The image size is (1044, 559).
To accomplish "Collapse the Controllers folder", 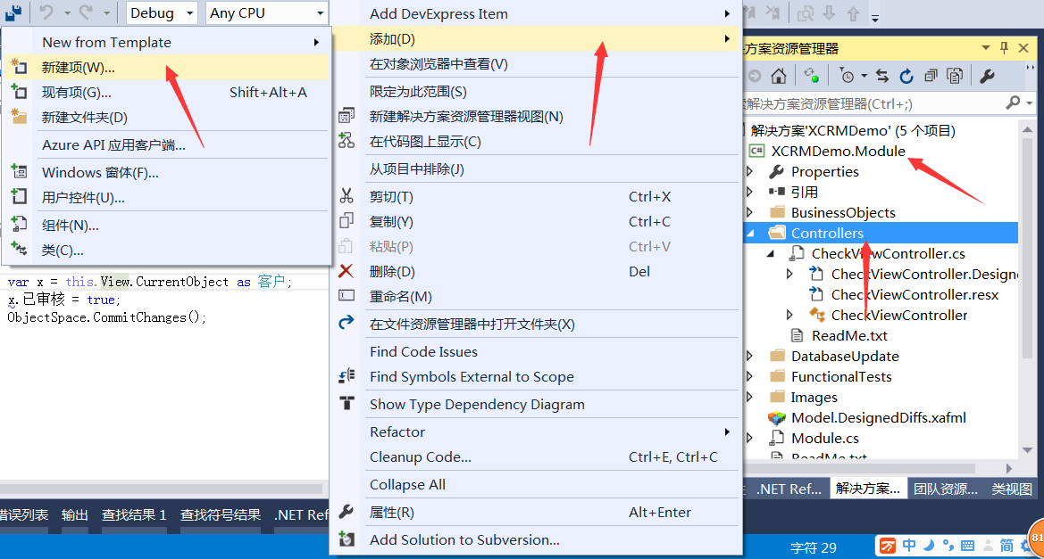I will (750, 234).
